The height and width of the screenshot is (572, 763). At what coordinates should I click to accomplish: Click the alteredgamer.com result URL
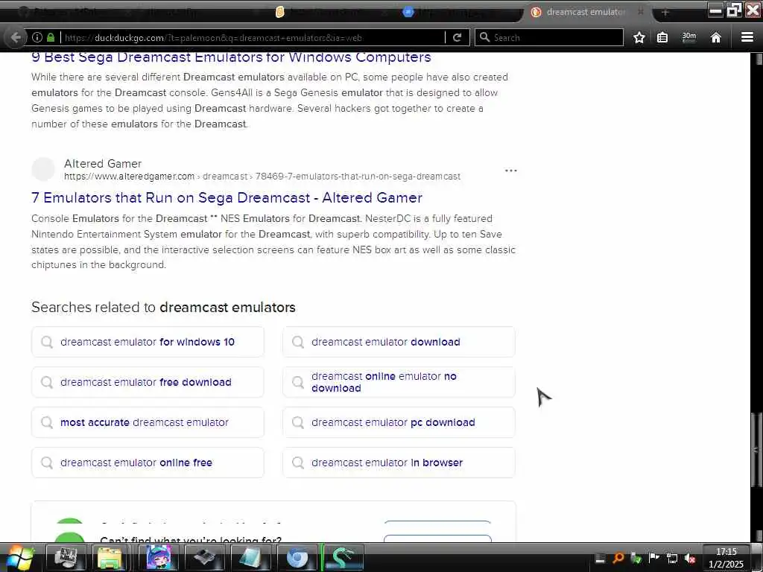pos(262,176)
